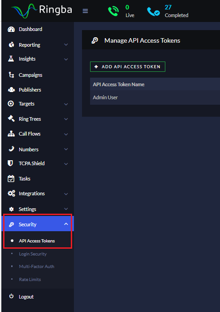Open Multi-Factor Auth submenu item
The height and width of the screenshot is (312, 220).
[38, 266]
